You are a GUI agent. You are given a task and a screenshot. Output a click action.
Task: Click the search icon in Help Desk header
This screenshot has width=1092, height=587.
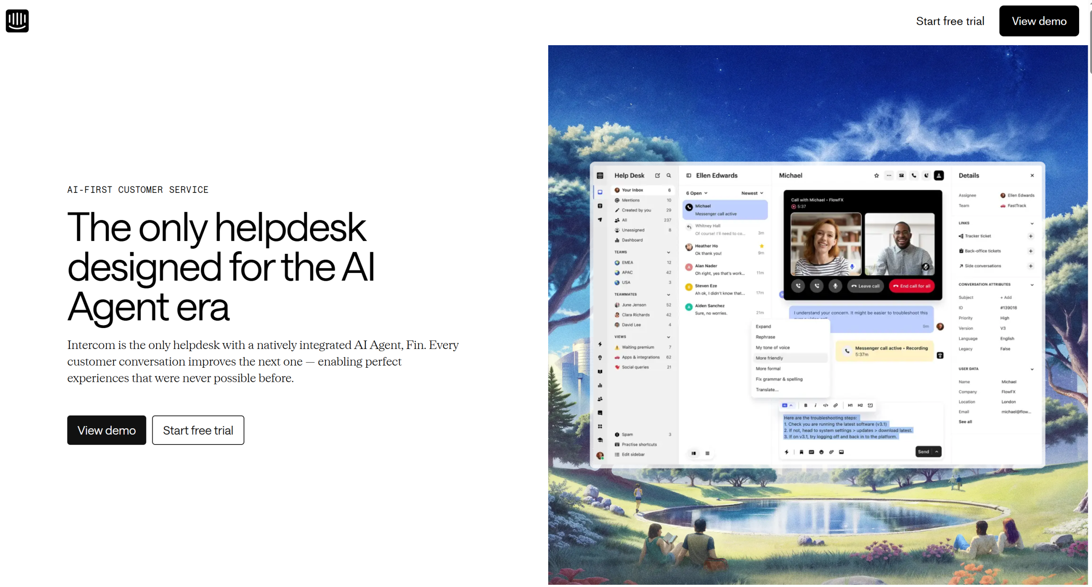point(669,175)
